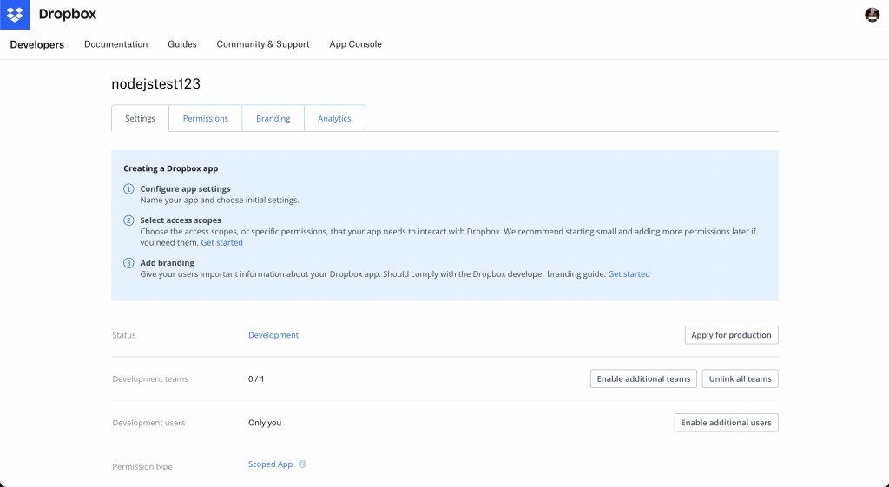
Task: Open the Scoped App link
Action: 271,464
